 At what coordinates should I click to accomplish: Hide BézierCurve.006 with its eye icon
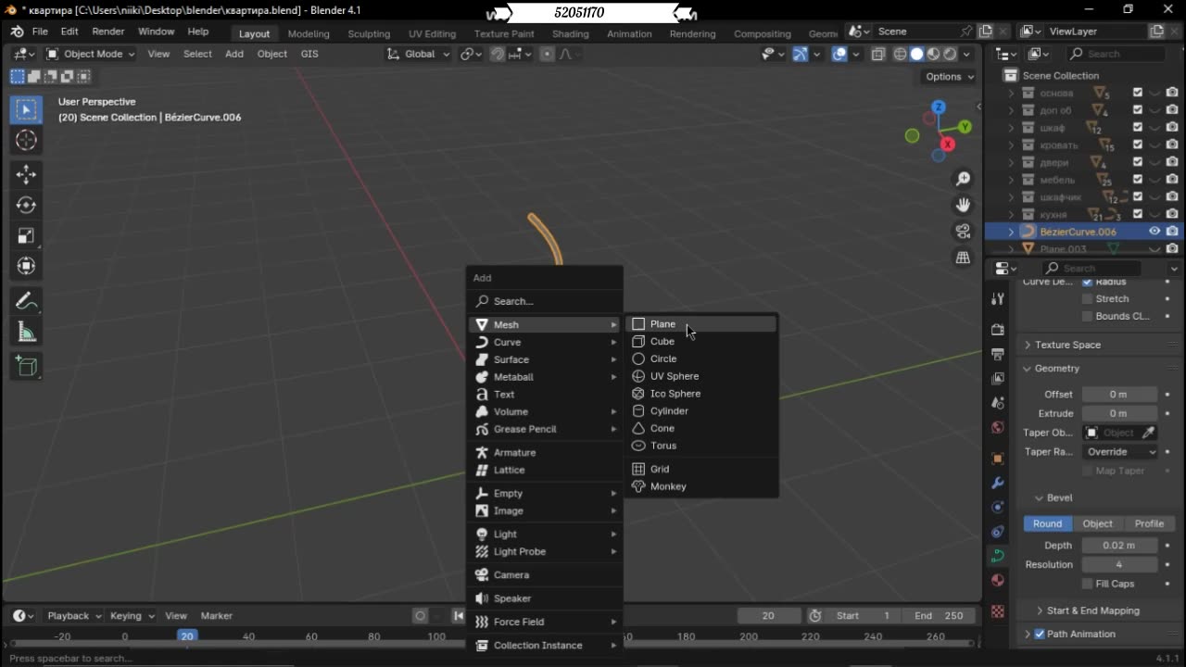coord(1154,232)
